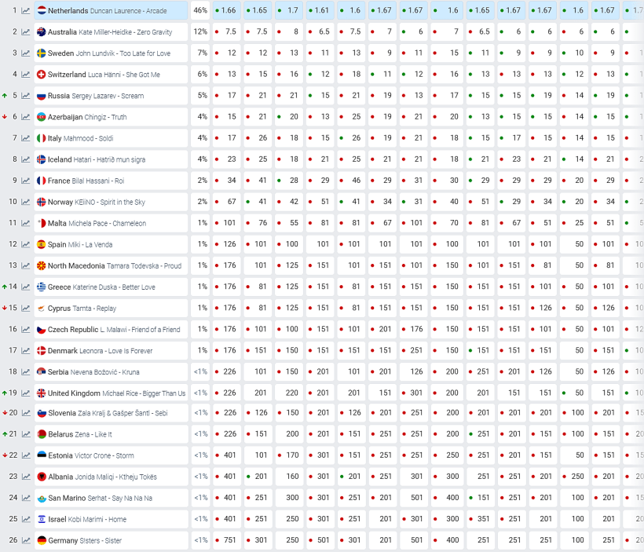Screen dimensions: 644x552
Task: Open the San Marino odds chart icon
Action: (25, 498)
